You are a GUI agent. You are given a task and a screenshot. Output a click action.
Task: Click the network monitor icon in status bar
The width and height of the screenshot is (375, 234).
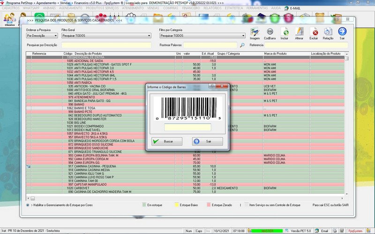click(342, 231)
